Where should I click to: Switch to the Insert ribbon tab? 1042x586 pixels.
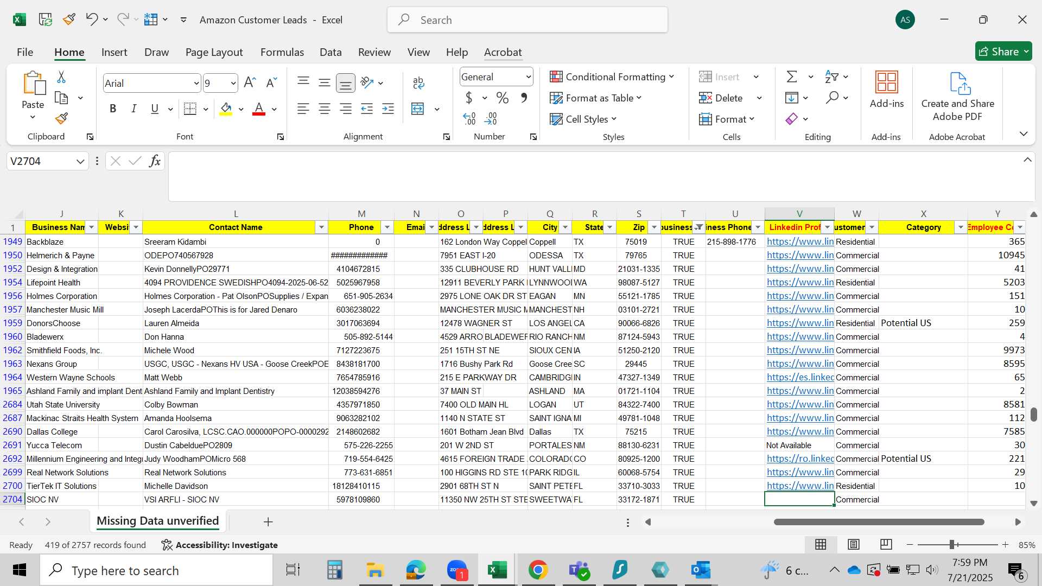(114, 52)
